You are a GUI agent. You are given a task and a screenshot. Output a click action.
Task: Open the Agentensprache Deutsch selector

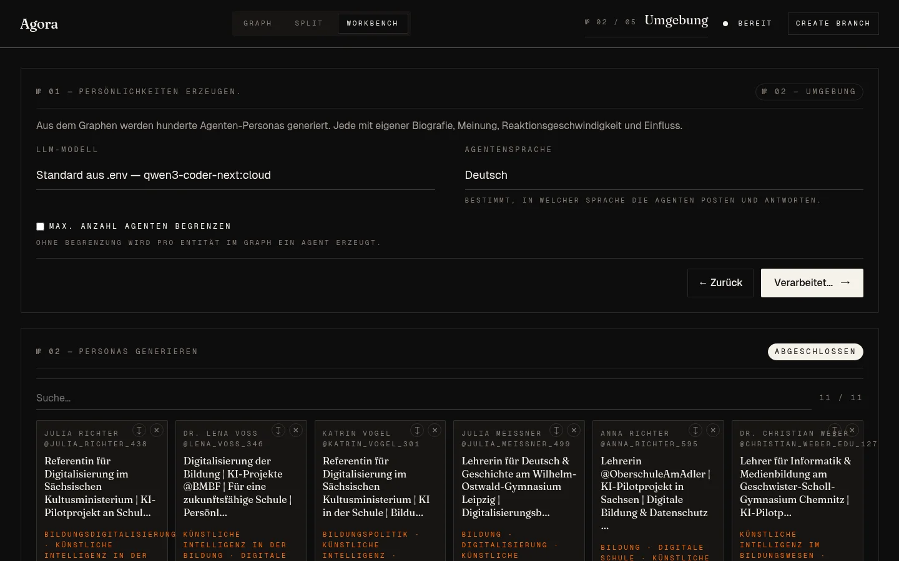click(664, 175)
